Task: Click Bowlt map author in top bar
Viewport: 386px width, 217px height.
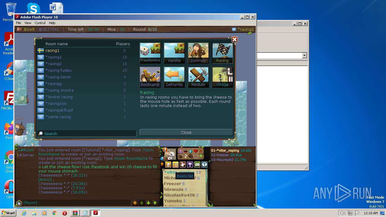Action: 30,29
